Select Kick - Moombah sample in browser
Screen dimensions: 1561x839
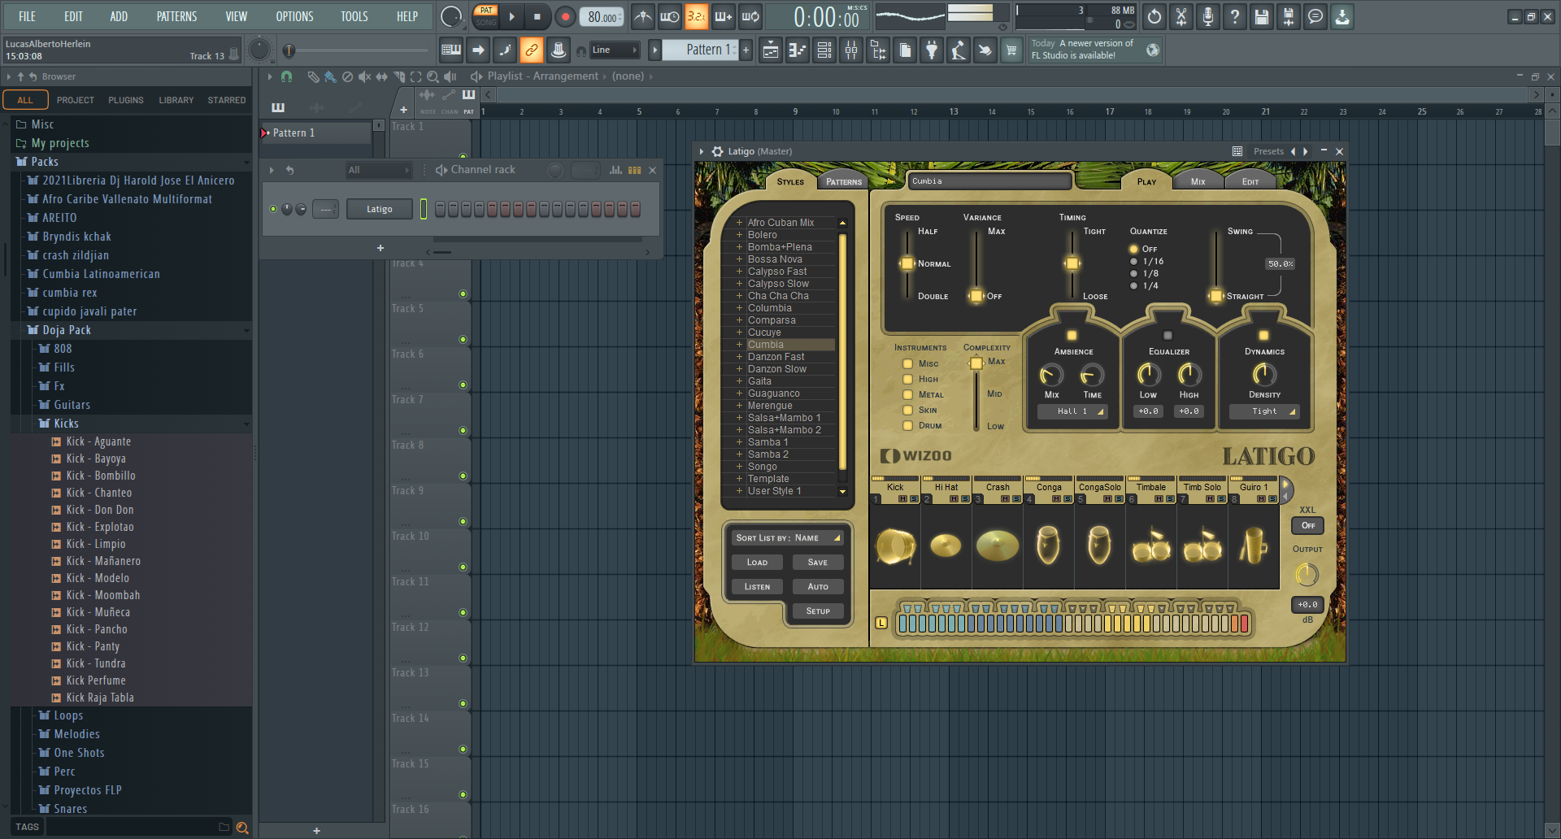[102, 595]
